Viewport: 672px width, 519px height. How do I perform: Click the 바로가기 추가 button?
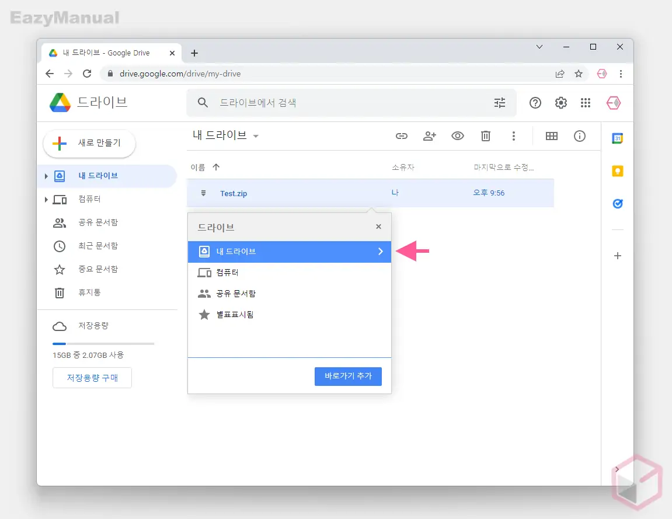(x=348, y=376)
